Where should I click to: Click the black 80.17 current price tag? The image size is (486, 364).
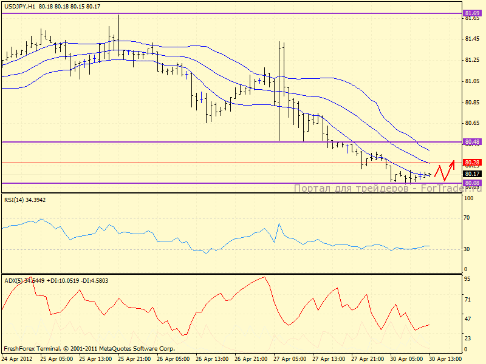pos(472,174)
